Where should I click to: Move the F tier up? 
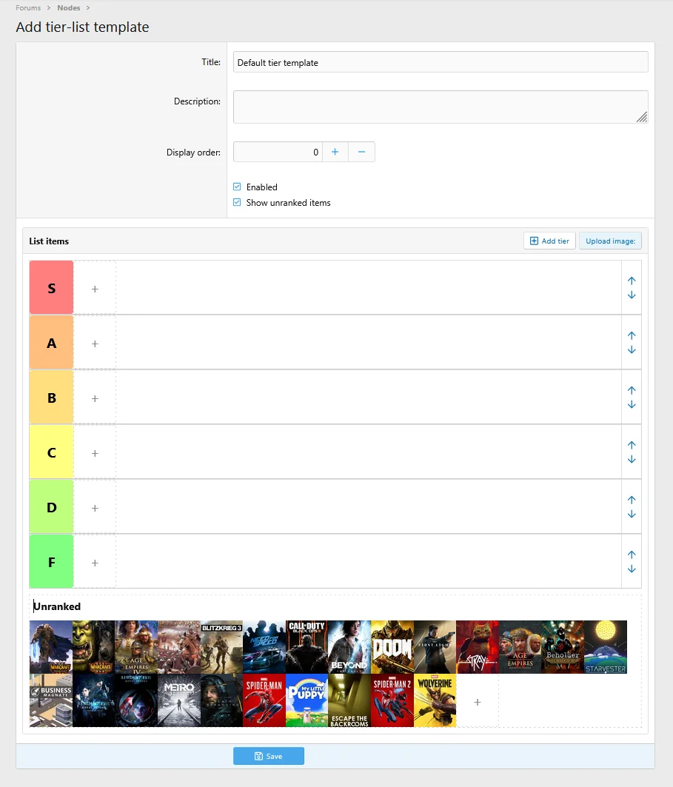632,554
